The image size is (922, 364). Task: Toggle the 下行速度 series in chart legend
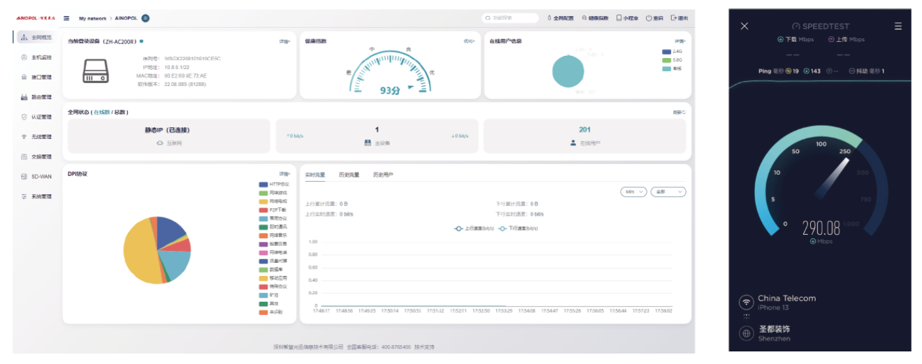click(x=503, y=228)
